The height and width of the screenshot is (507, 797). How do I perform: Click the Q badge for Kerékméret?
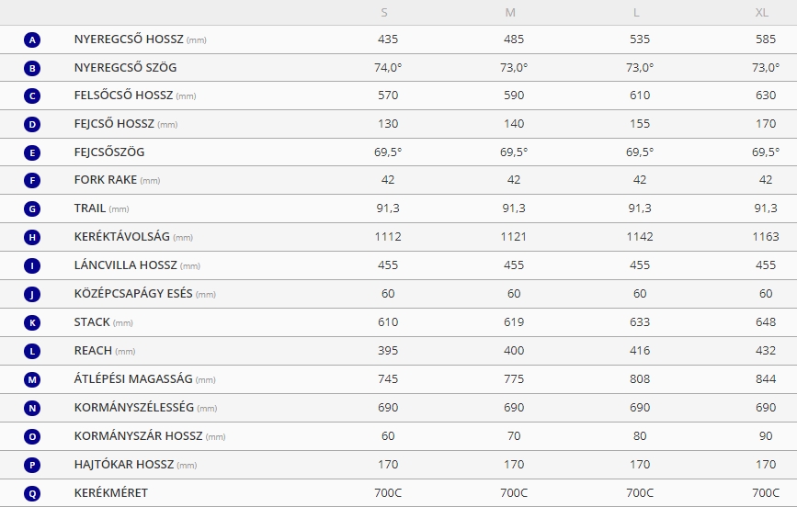(x=32, y=493)
